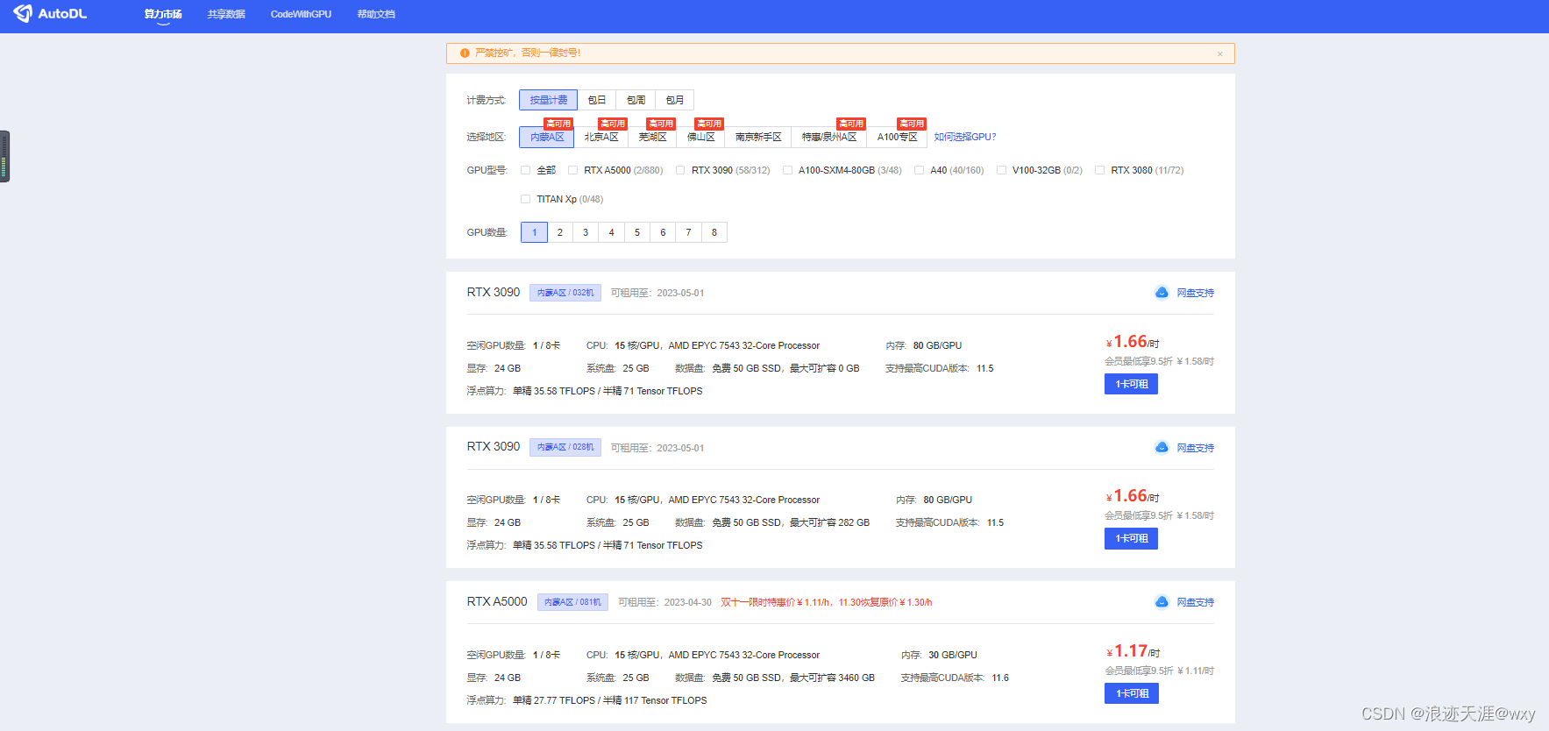Open 网盘支持 link on RTX A5000 card
The image size is (1549, 731).
(x=1195, y=602)
